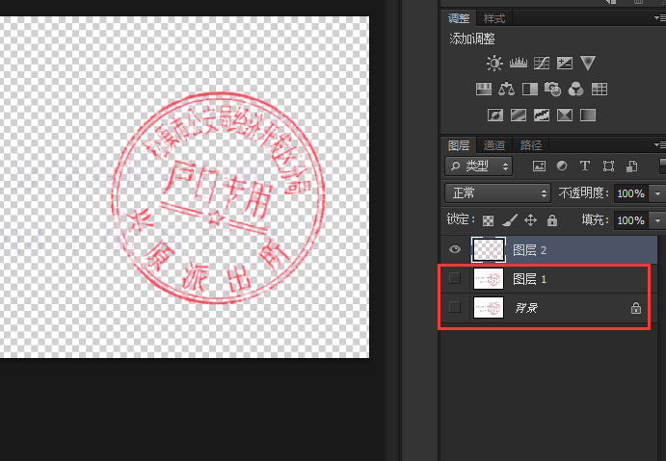The image size is (666, 461).
Task: Filter layers by pixel layers
Action: point(539,166)
